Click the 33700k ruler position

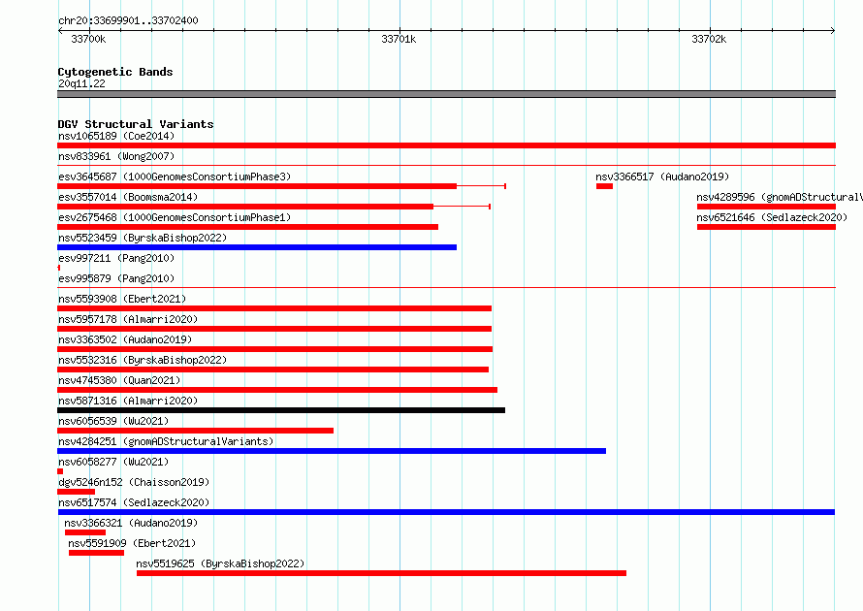[88, 39]
